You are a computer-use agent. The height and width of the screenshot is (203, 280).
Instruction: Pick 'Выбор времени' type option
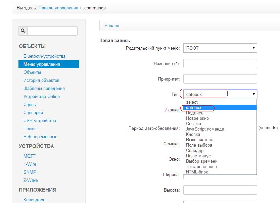201,161
